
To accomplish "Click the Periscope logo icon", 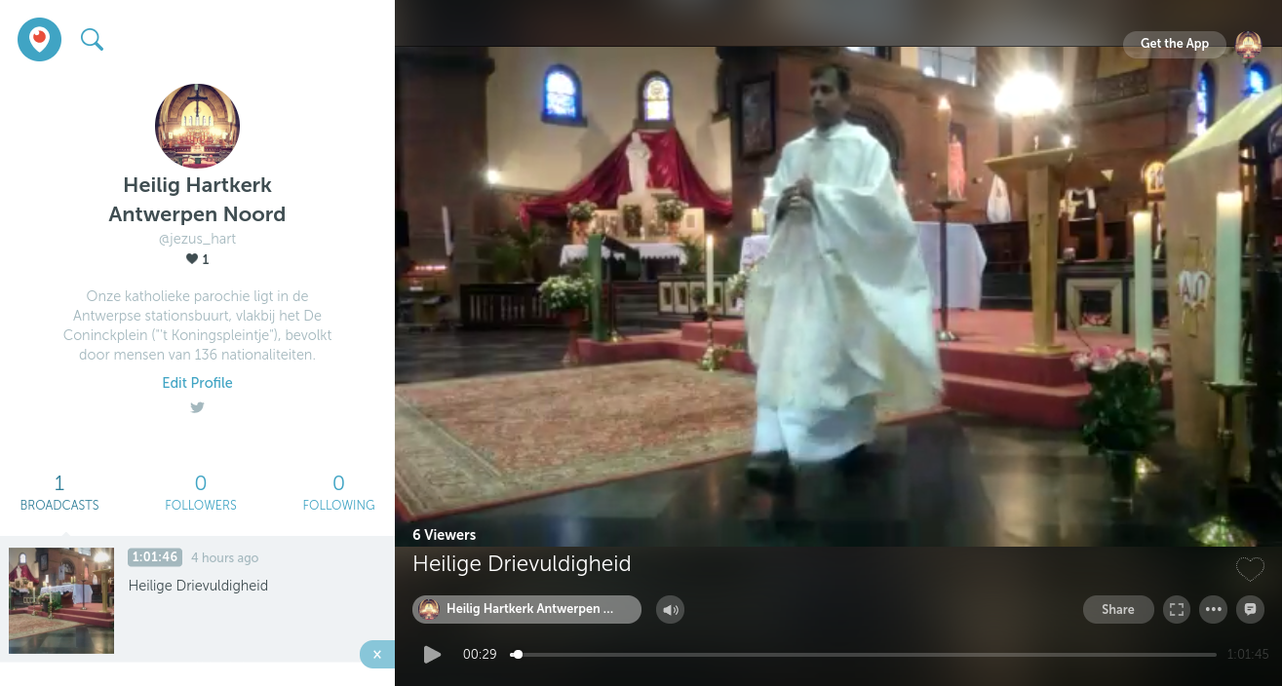I will pyautogui.click(x=39, y=40).
